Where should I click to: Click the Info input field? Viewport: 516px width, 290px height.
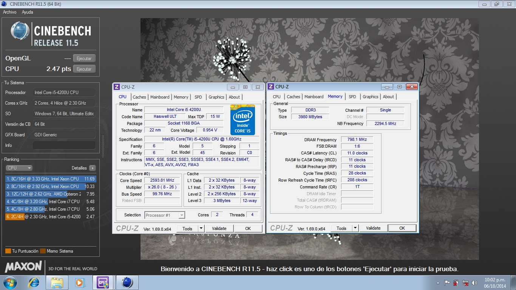pos(64,145)
